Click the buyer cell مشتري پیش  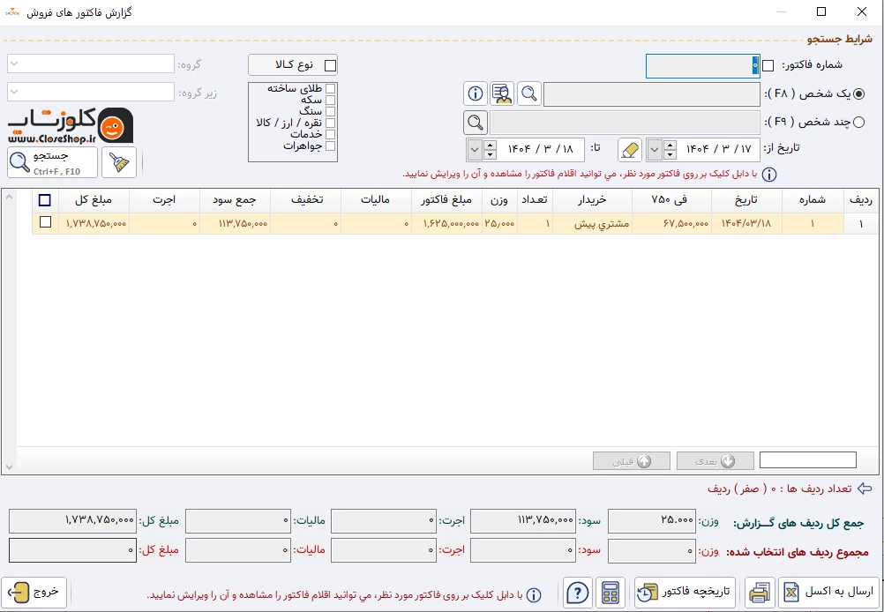tap(592, 224)
